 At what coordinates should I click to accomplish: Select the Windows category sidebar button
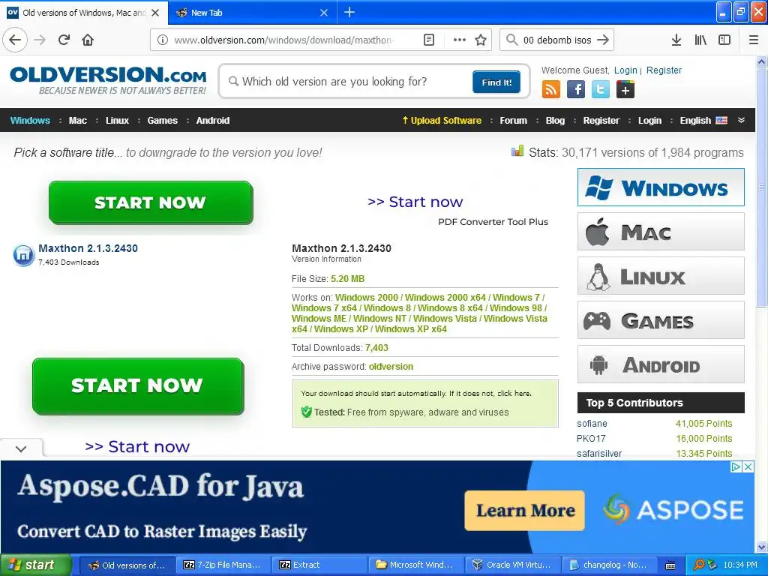click(x=661, y=187)
